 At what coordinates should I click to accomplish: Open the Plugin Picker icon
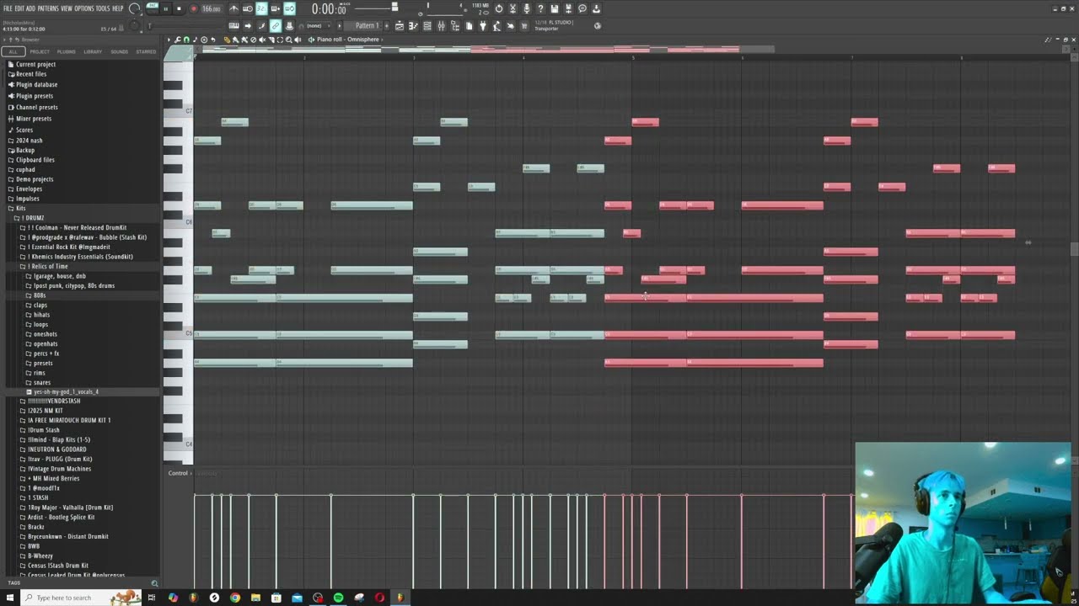click(483, 26)
